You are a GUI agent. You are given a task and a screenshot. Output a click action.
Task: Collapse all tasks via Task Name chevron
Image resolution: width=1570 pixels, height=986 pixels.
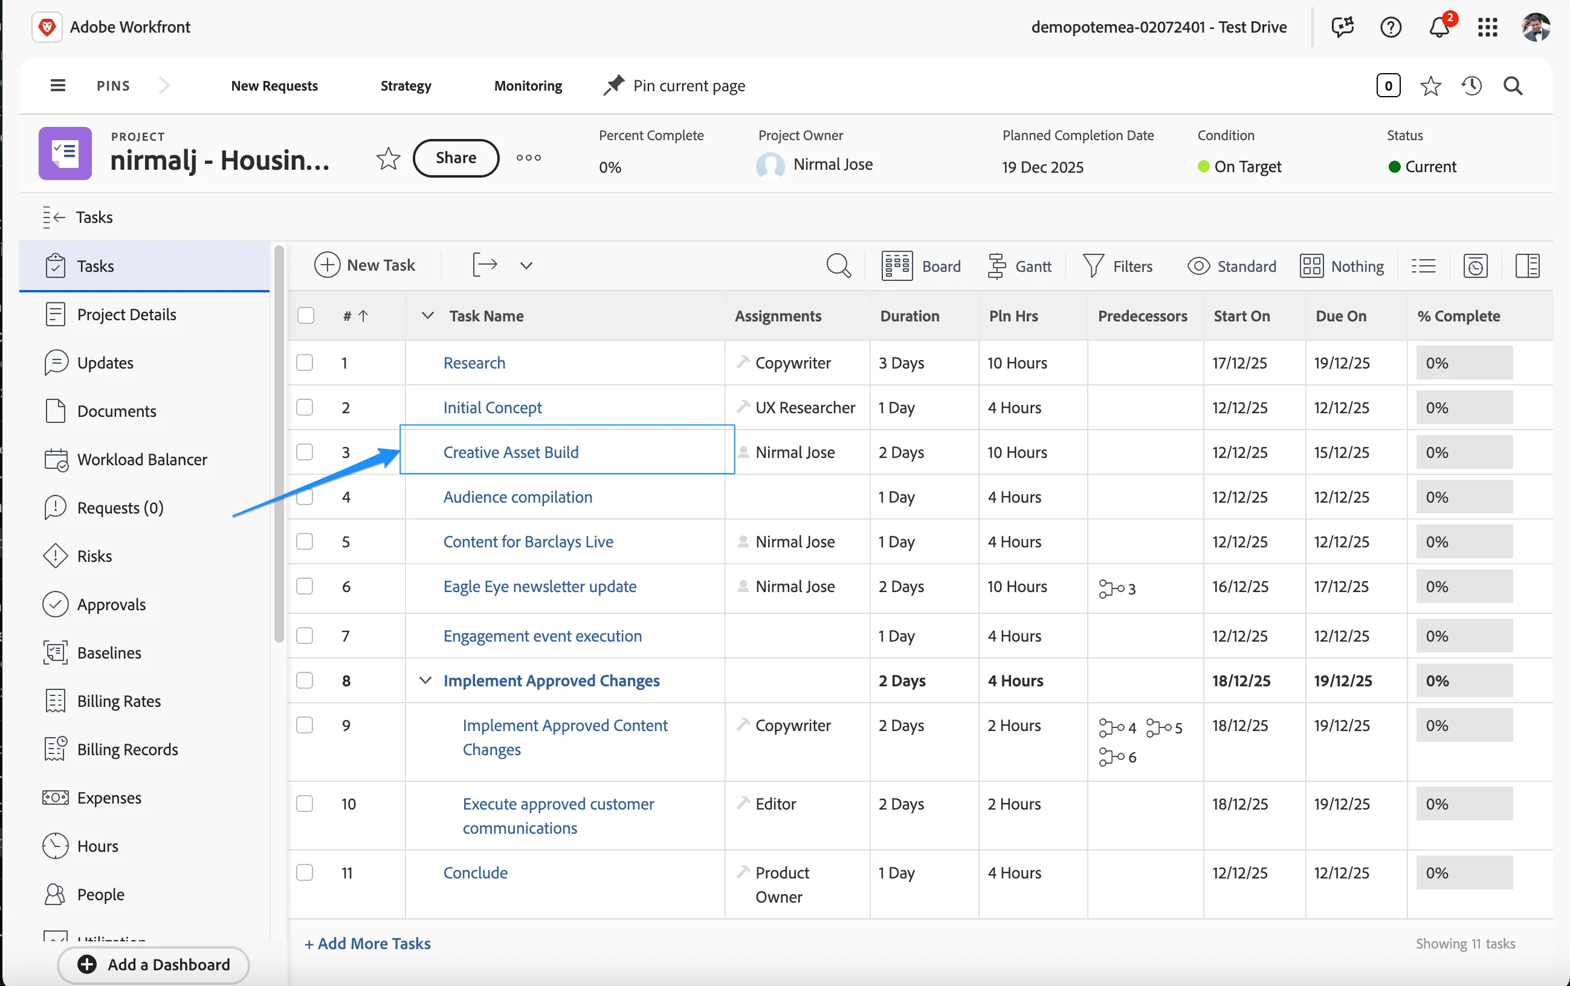tap(428, 315)
